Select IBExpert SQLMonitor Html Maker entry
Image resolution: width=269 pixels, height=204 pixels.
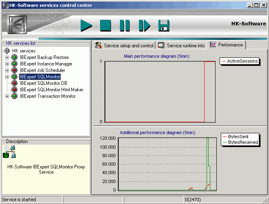coord(51,90)
